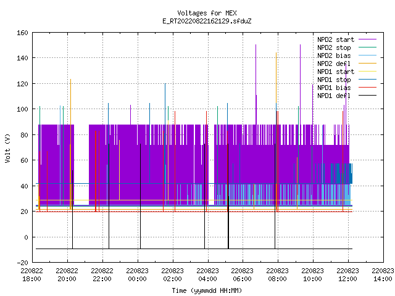Click the y-axis tick label 80
The height and width of the screenshot is (296, 395).
24,135
